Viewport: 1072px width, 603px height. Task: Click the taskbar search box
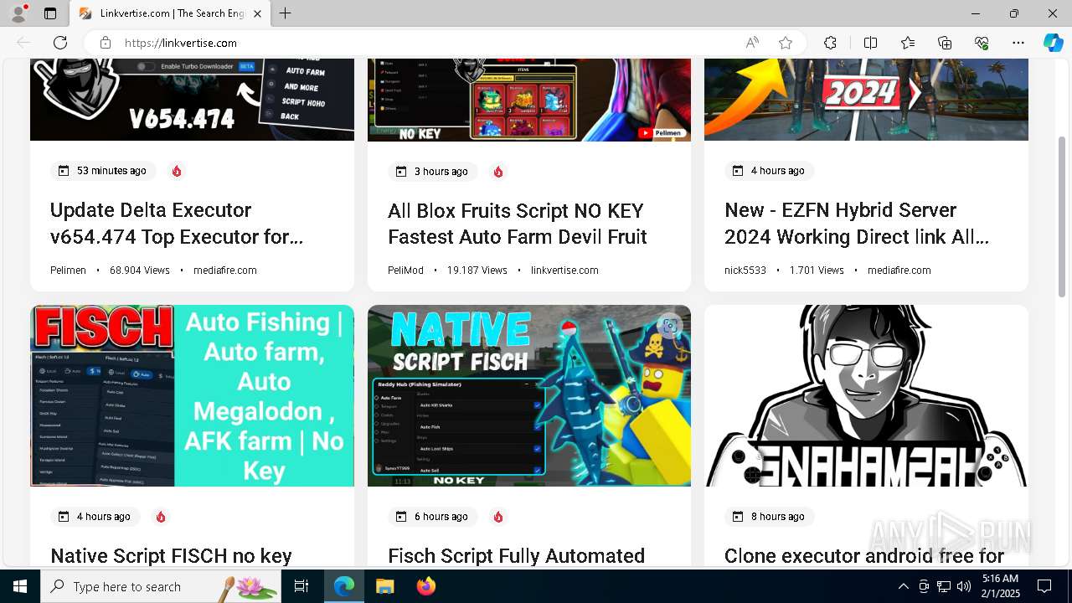[161, 586]
